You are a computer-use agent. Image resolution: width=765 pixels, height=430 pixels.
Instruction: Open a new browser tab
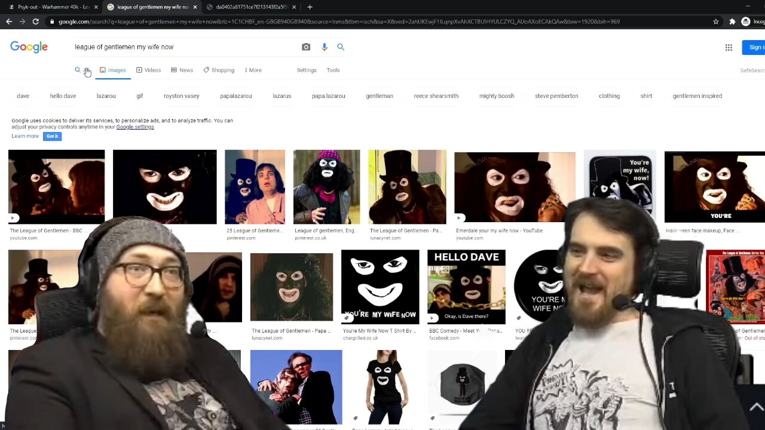(x=310, y=7)
